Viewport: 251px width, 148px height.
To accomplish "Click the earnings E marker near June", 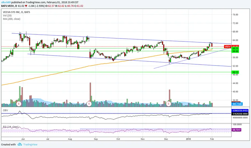I will (19, 104).
